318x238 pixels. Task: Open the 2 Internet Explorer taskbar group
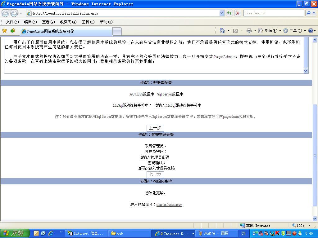click(173, 234)
